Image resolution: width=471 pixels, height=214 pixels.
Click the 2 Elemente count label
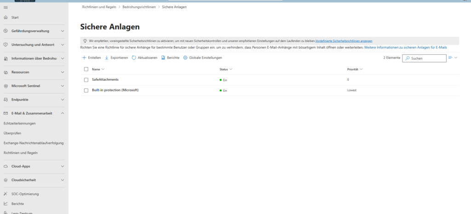pos(392,57)
